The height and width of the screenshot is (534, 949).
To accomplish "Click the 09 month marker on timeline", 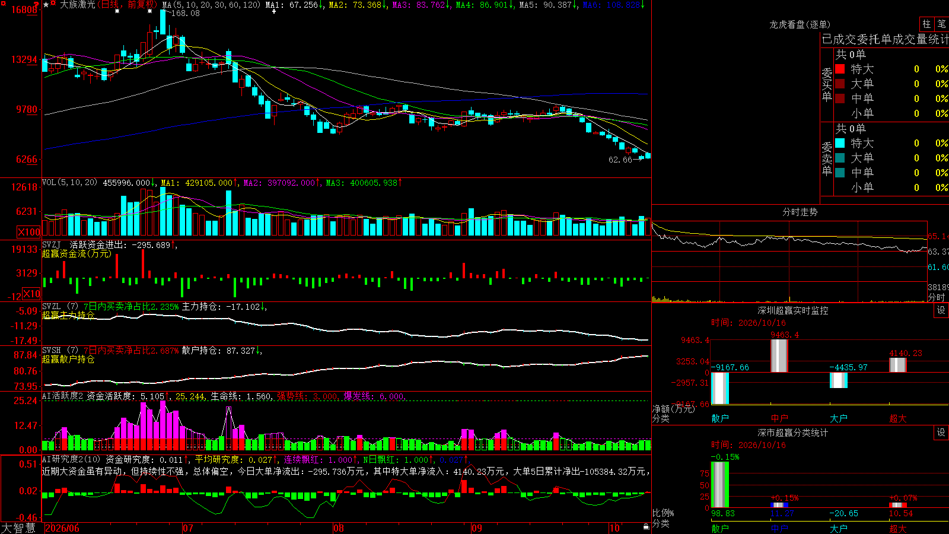I will (x=477, y=528).
